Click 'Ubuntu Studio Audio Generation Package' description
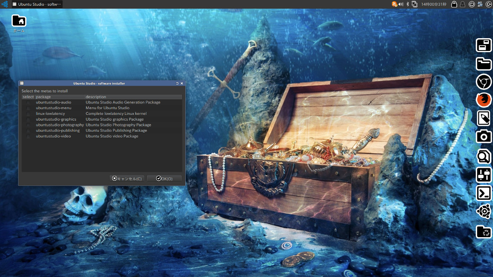The image size is (493, 277). [x=123, y=102]
